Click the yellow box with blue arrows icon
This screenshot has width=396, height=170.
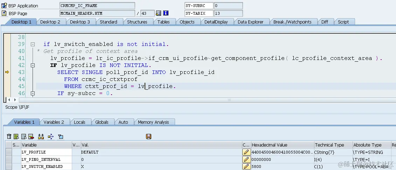point(51,137)
